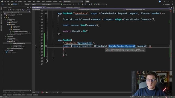Collapse the code block at line 26
Image resolution: width=175 pixels, height=98 pixels.
tap(46, 13)
